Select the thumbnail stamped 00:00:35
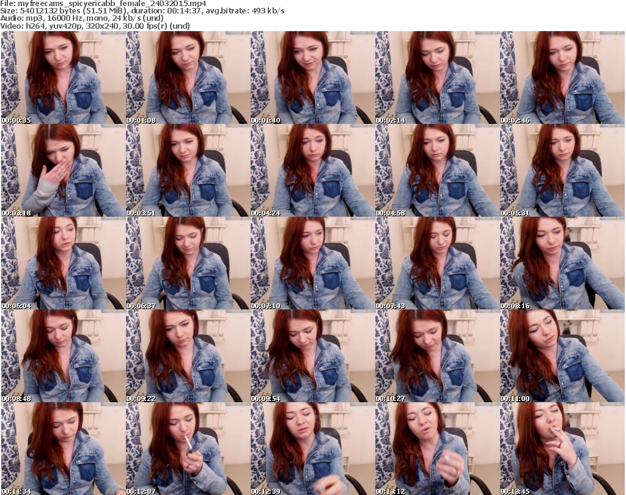This screenshot has height=495, width=626. tap(63, 78)
